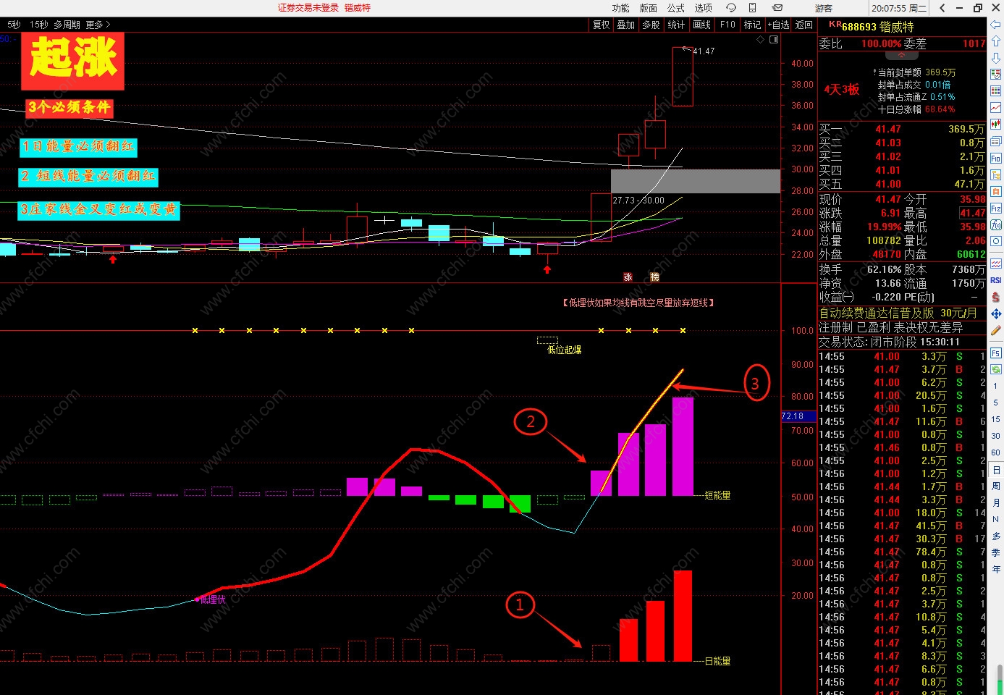Click the title bar left chevron back icon
Screen dimensions: 1004x695
click(942, 8)
